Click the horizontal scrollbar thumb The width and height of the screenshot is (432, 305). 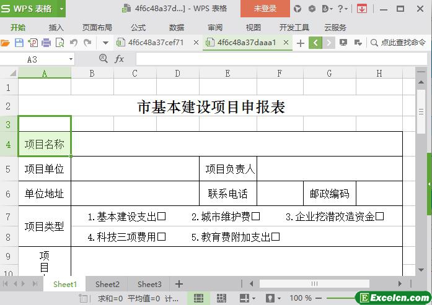pyautogui.click(x=314, y=283)
